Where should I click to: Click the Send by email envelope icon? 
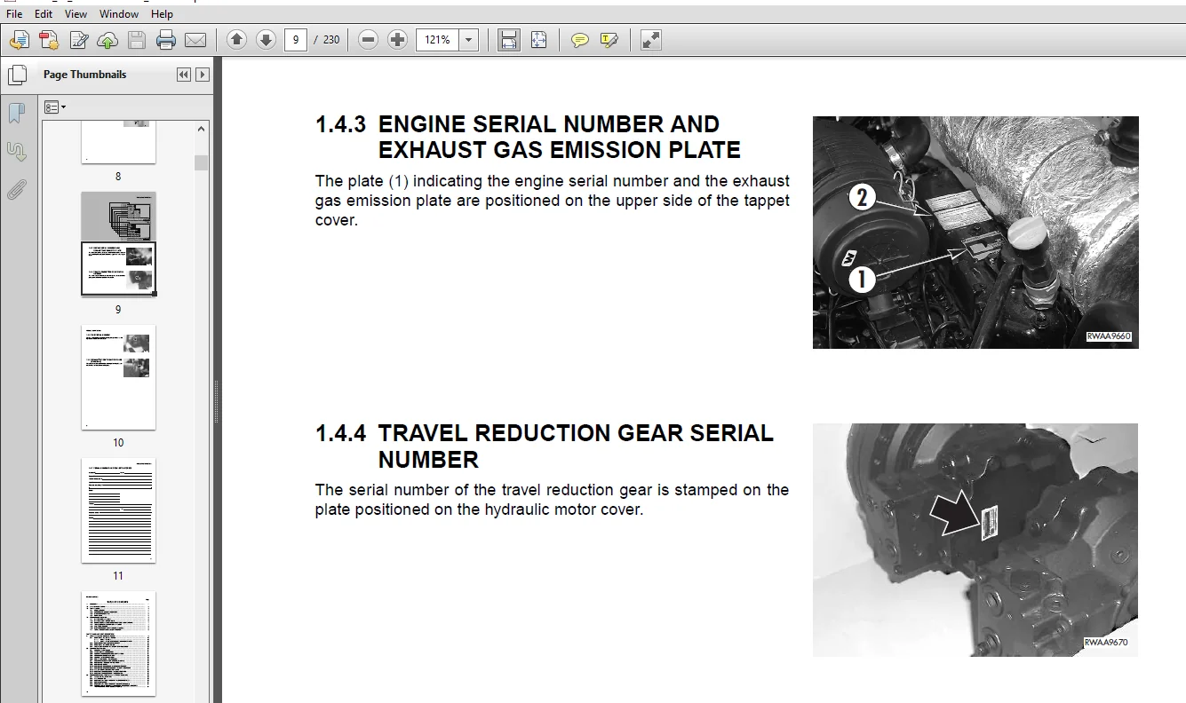click(195, 40)
